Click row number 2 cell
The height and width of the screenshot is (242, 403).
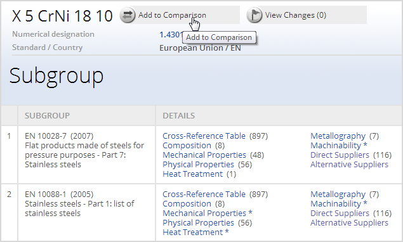click(x=9, y=213)
